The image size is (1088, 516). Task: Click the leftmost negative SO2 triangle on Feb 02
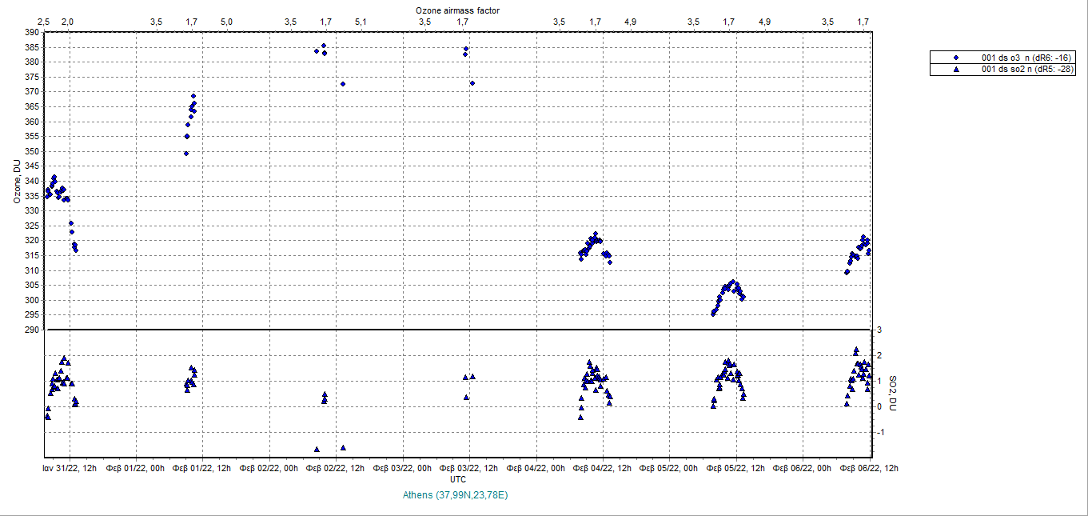(x=317, y=450)
